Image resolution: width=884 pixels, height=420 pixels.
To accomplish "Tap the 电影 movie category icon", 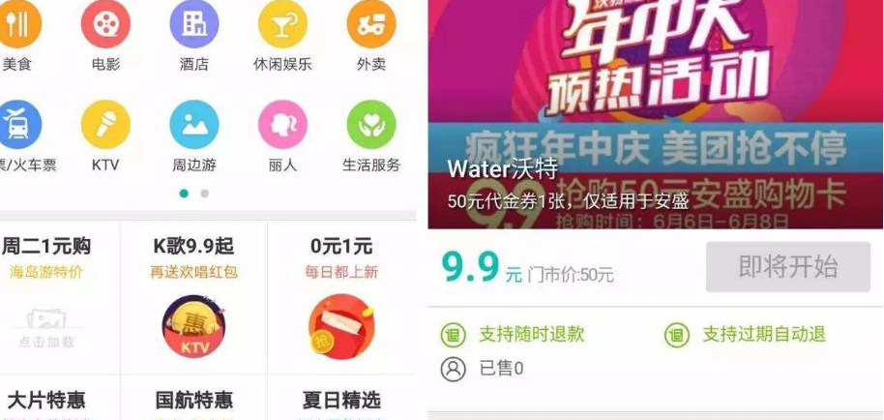I will pyautogui.click(x=105, y=23).
